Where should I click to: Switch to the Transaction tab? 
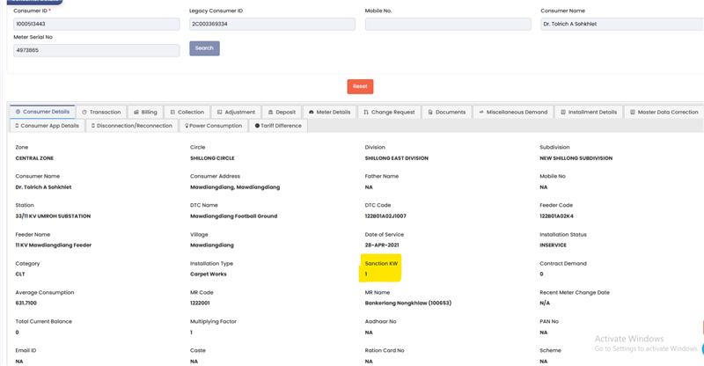pyautogui.click(x=101, y=113)
